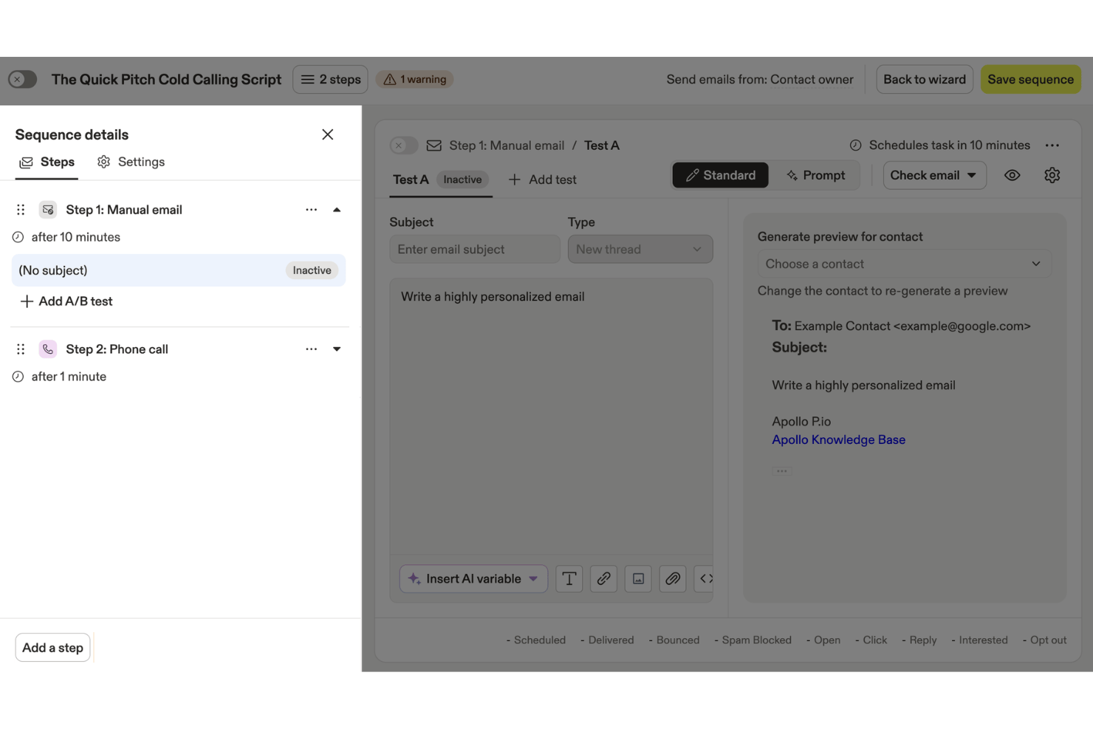
Task: Click the insert image icon
Action: tap(638, 579)
